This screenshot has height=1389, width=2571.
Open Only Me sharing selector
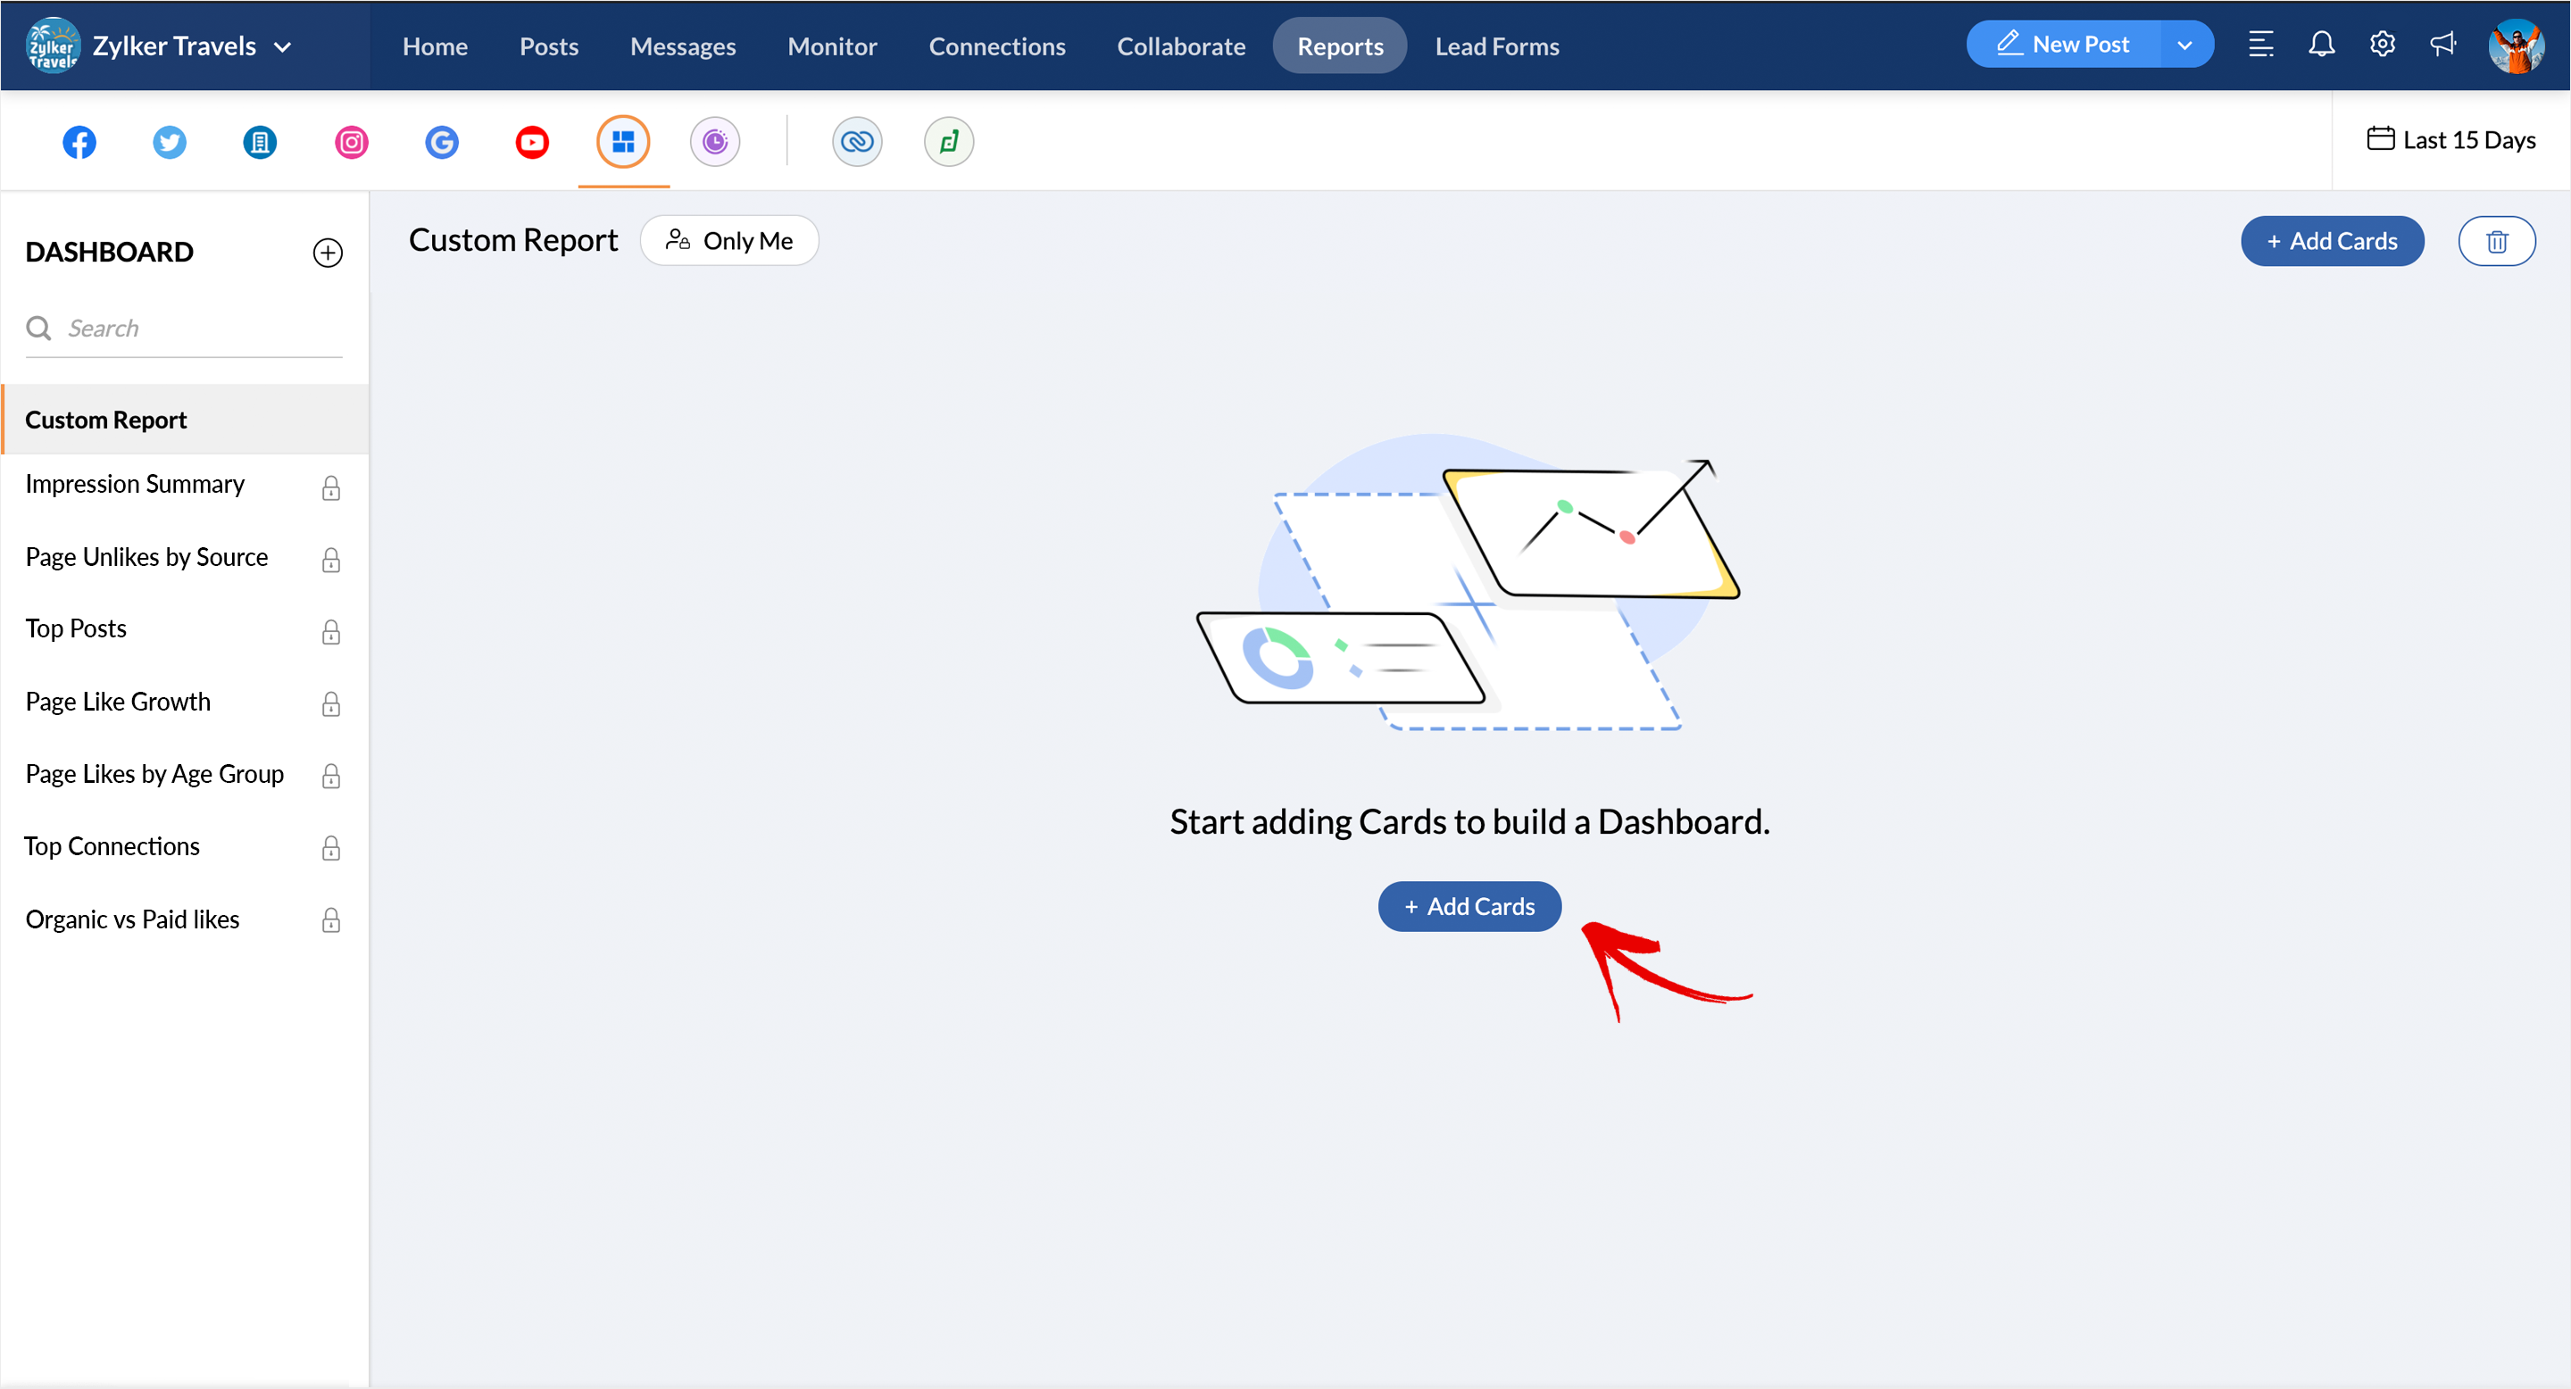point(728,240)
